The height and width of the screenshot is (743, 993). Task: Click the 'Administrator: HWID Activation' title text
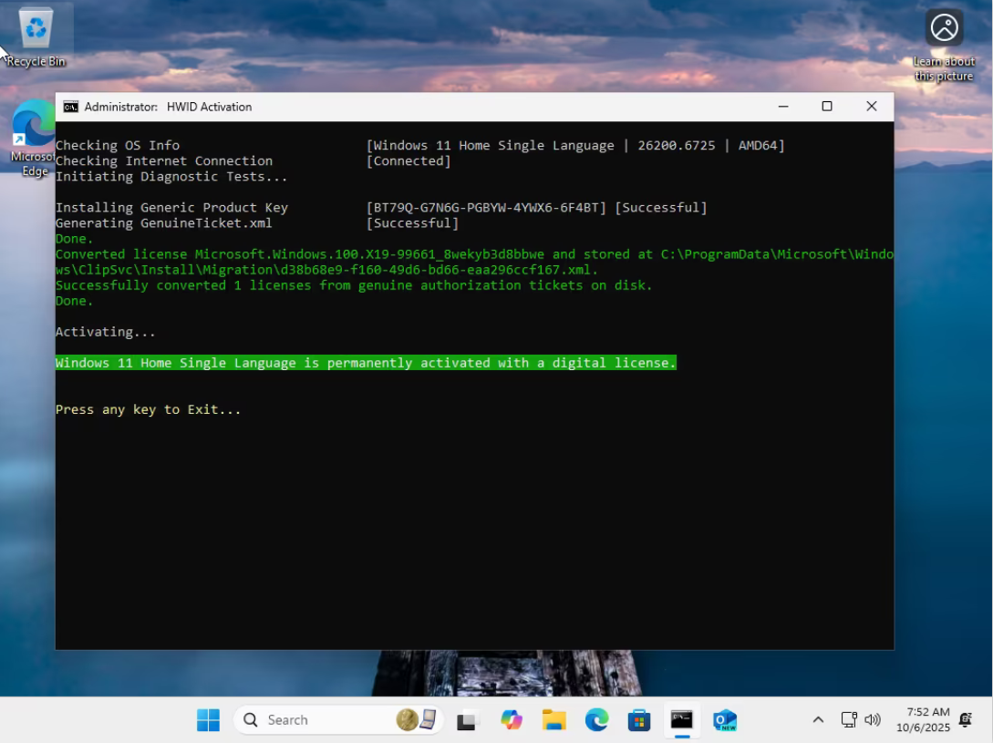point(168,107)
